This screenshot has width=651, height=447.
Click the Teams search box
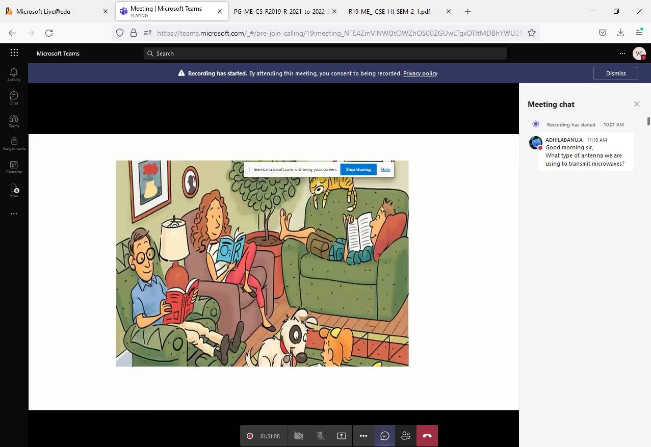tap(325, 54)
